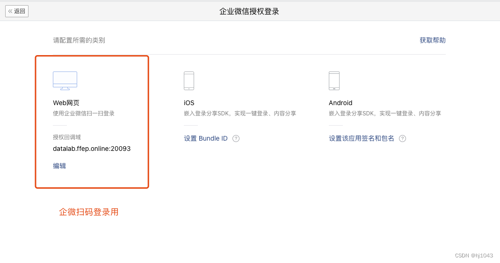Click the Android heading

click(x=341, y=103)
